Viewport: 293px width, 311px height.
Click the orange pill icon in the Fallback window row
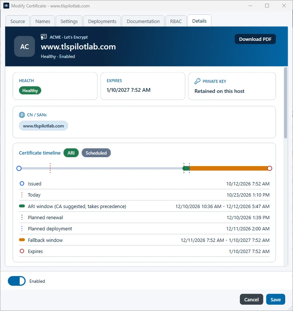click(22, 240)
